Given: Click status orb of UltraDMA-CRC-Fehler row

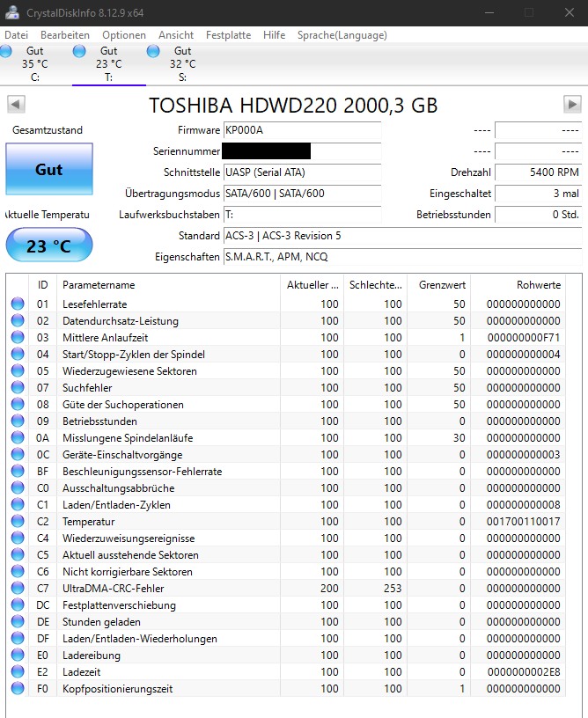Looking at the screenshot, I should tap(18, 588).
